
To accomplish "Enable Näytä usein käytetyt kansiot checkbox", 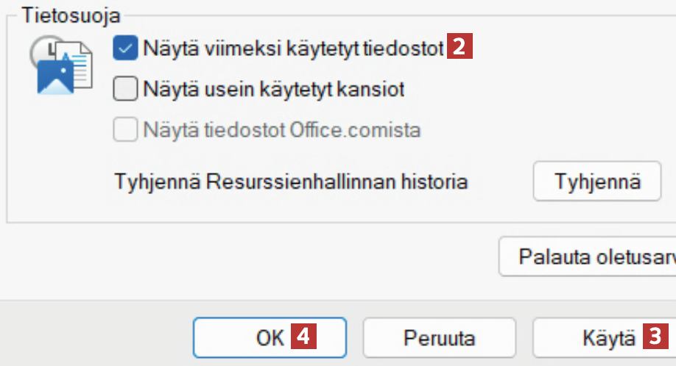I will point(126,90).
